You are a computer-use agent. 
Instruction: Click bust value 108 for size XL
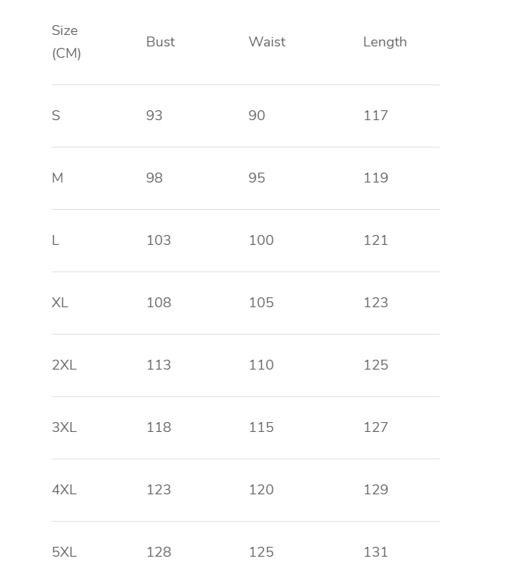(x=159, y=303)
